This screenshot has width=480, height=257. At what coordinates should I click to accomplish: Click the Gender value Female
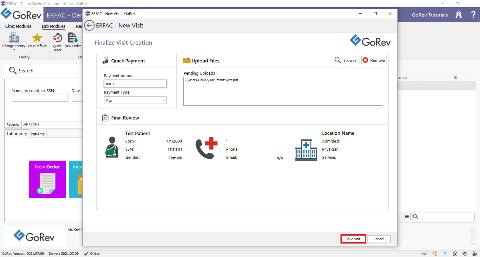[x=175, y=158]
